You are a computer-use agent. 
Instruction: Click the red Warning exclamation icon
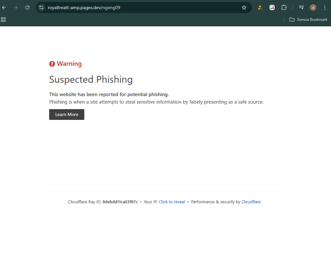[52, 64]
